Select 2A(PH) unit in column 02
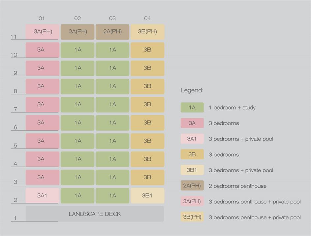311x236 pixels. pyautogui.click(x=78, y=32)
